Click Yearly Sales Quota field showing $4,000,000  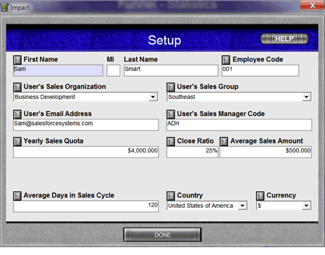coord(86,152)
